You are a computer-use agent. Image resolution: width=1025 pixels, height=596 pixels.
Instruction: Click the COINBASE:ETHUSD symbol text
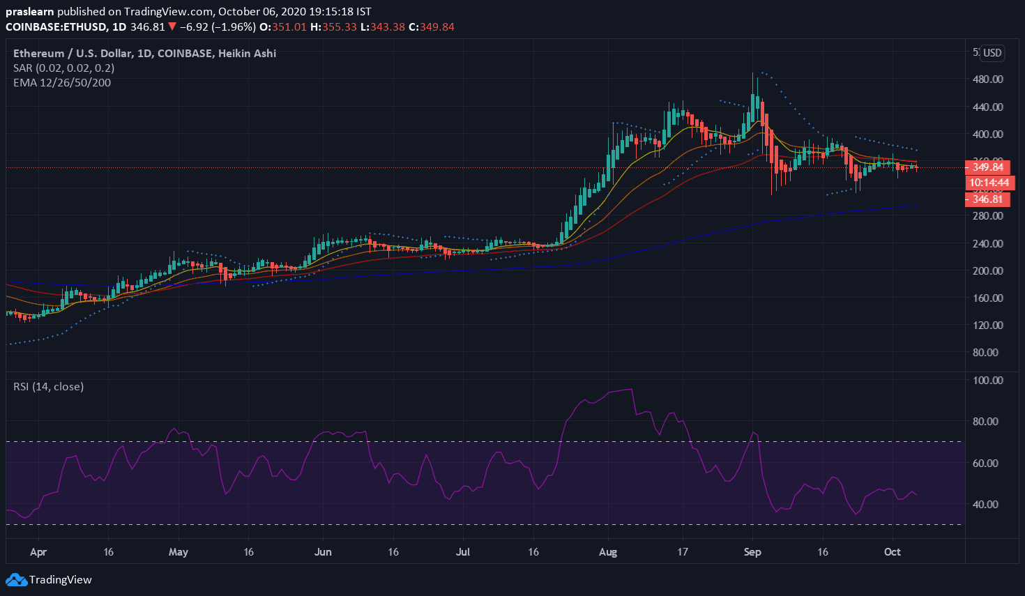[x=56, y=27]
